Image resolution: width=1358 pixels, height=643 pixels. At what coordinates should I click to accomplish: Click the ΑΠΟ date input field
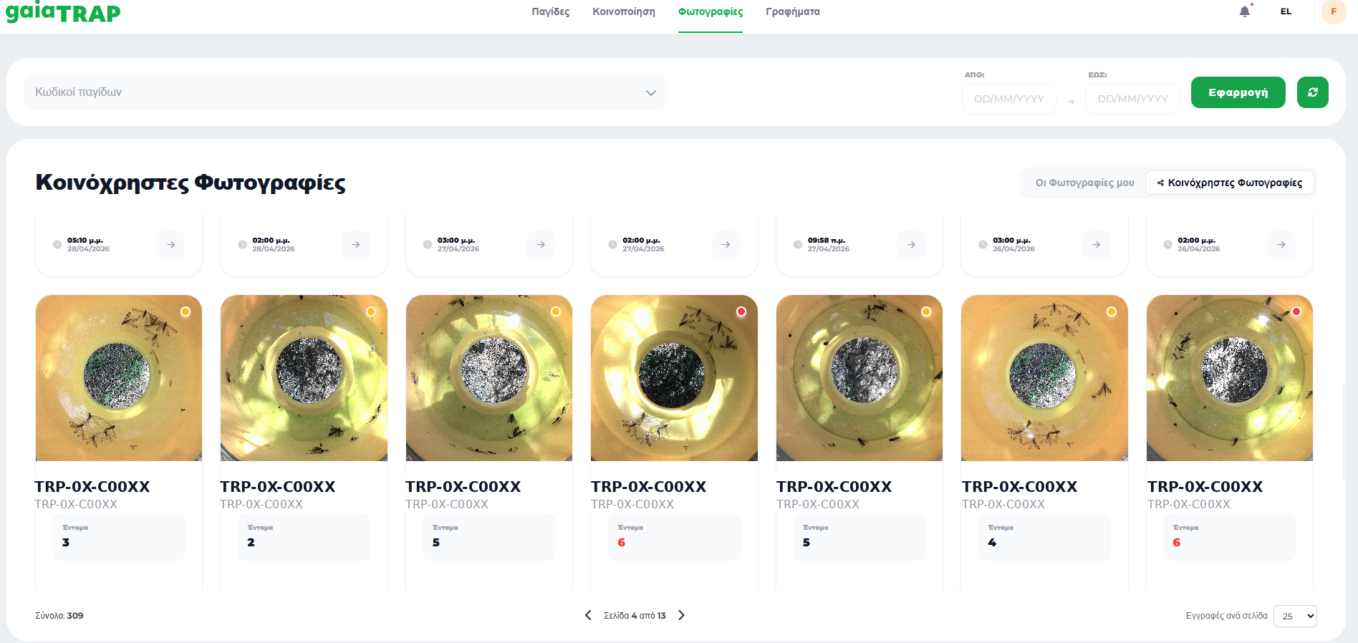(1008, 99)
